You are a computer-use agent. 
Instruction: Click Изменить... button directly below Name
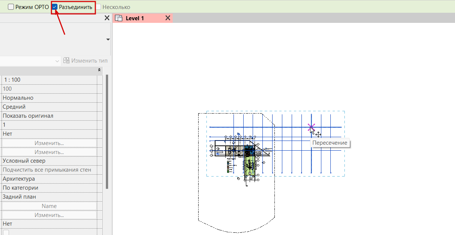click(49, 215)
